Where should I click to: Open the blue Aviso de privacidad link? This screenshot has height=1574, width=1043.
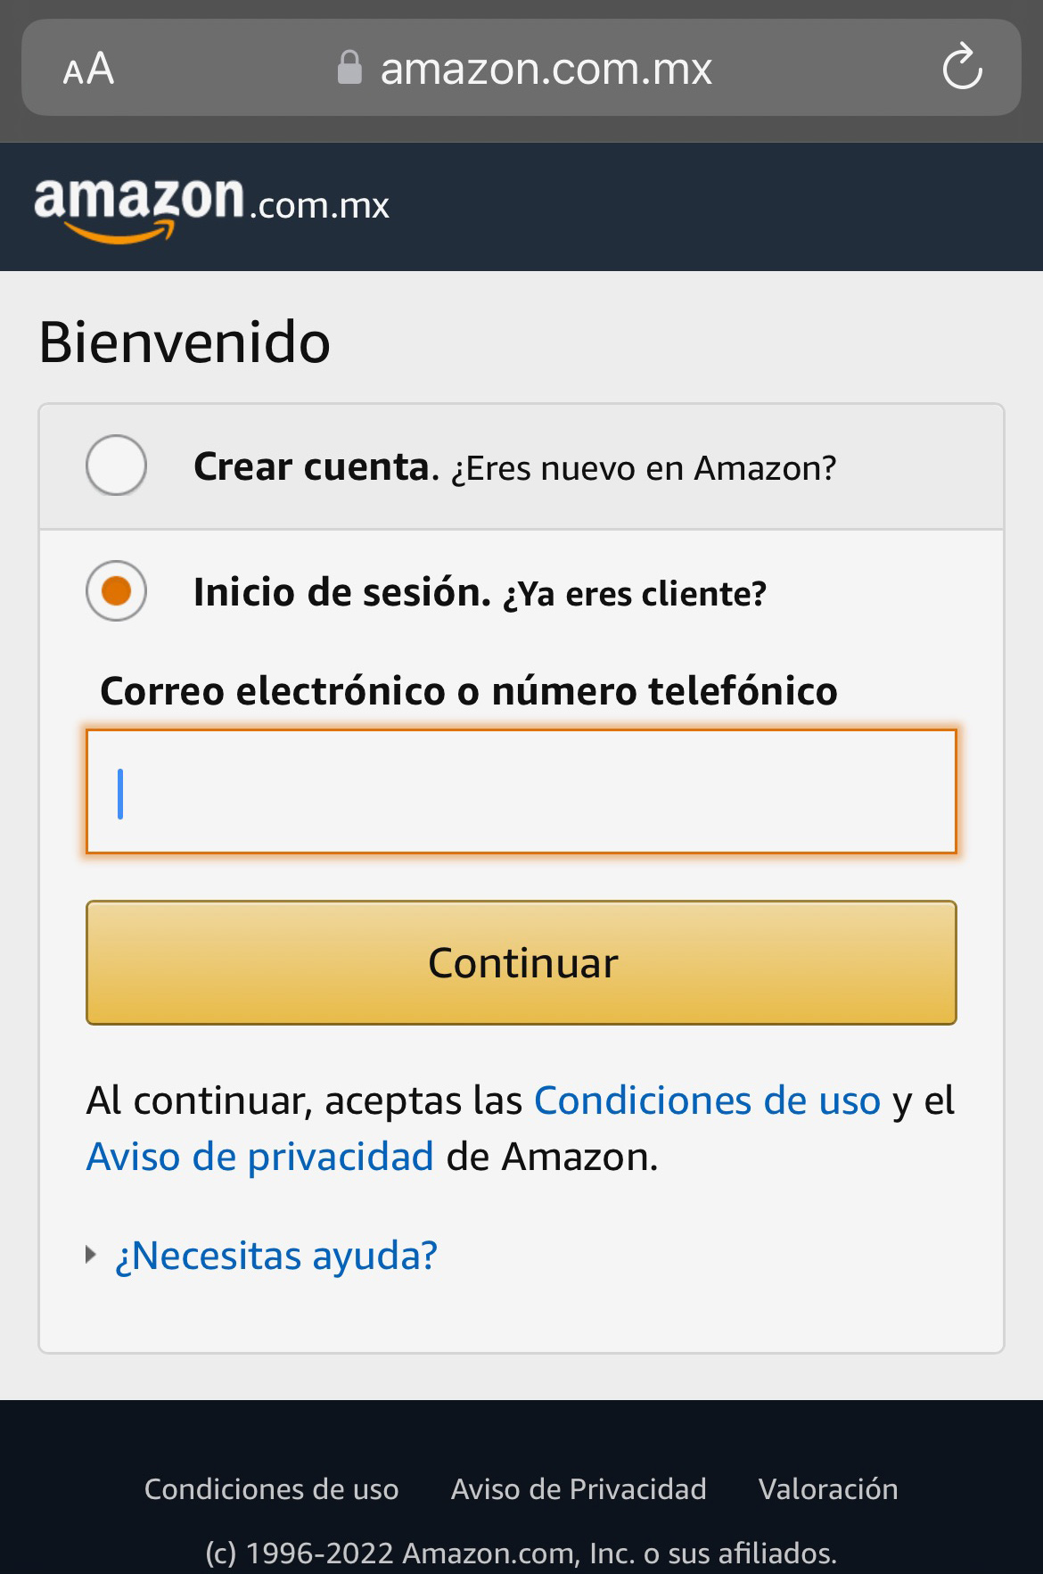click(x=260, y=1158)
